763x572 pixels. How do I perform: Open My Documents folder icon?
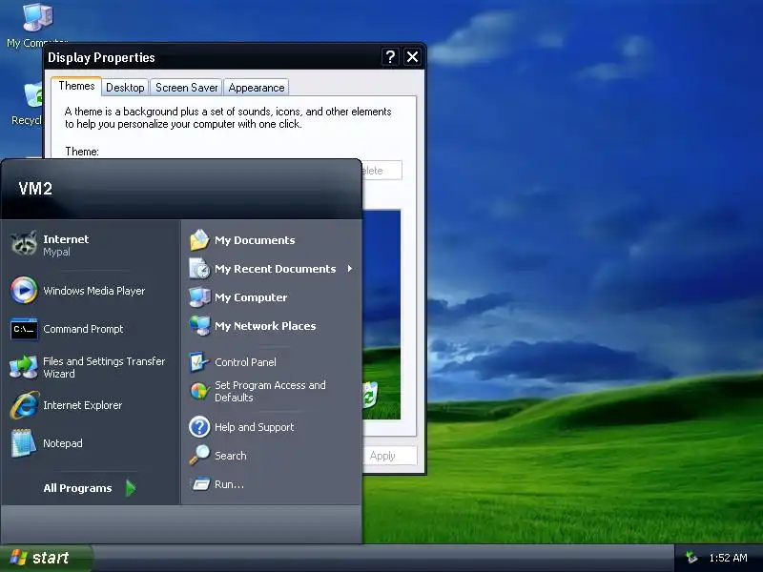pos(199,240)
